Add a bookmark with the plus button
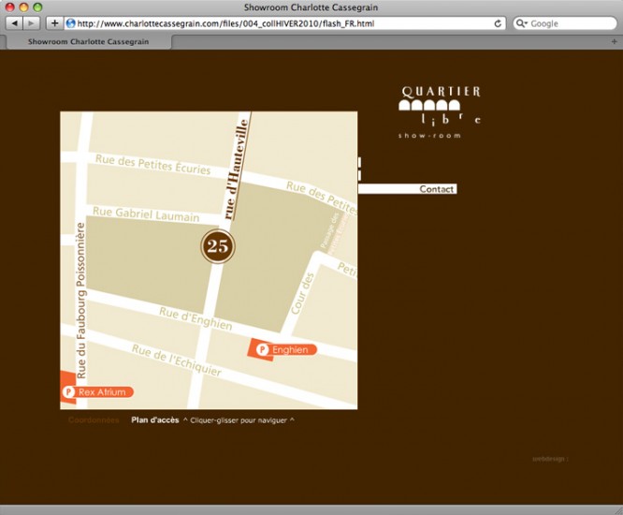623x515 pixels. click(55, 23)
